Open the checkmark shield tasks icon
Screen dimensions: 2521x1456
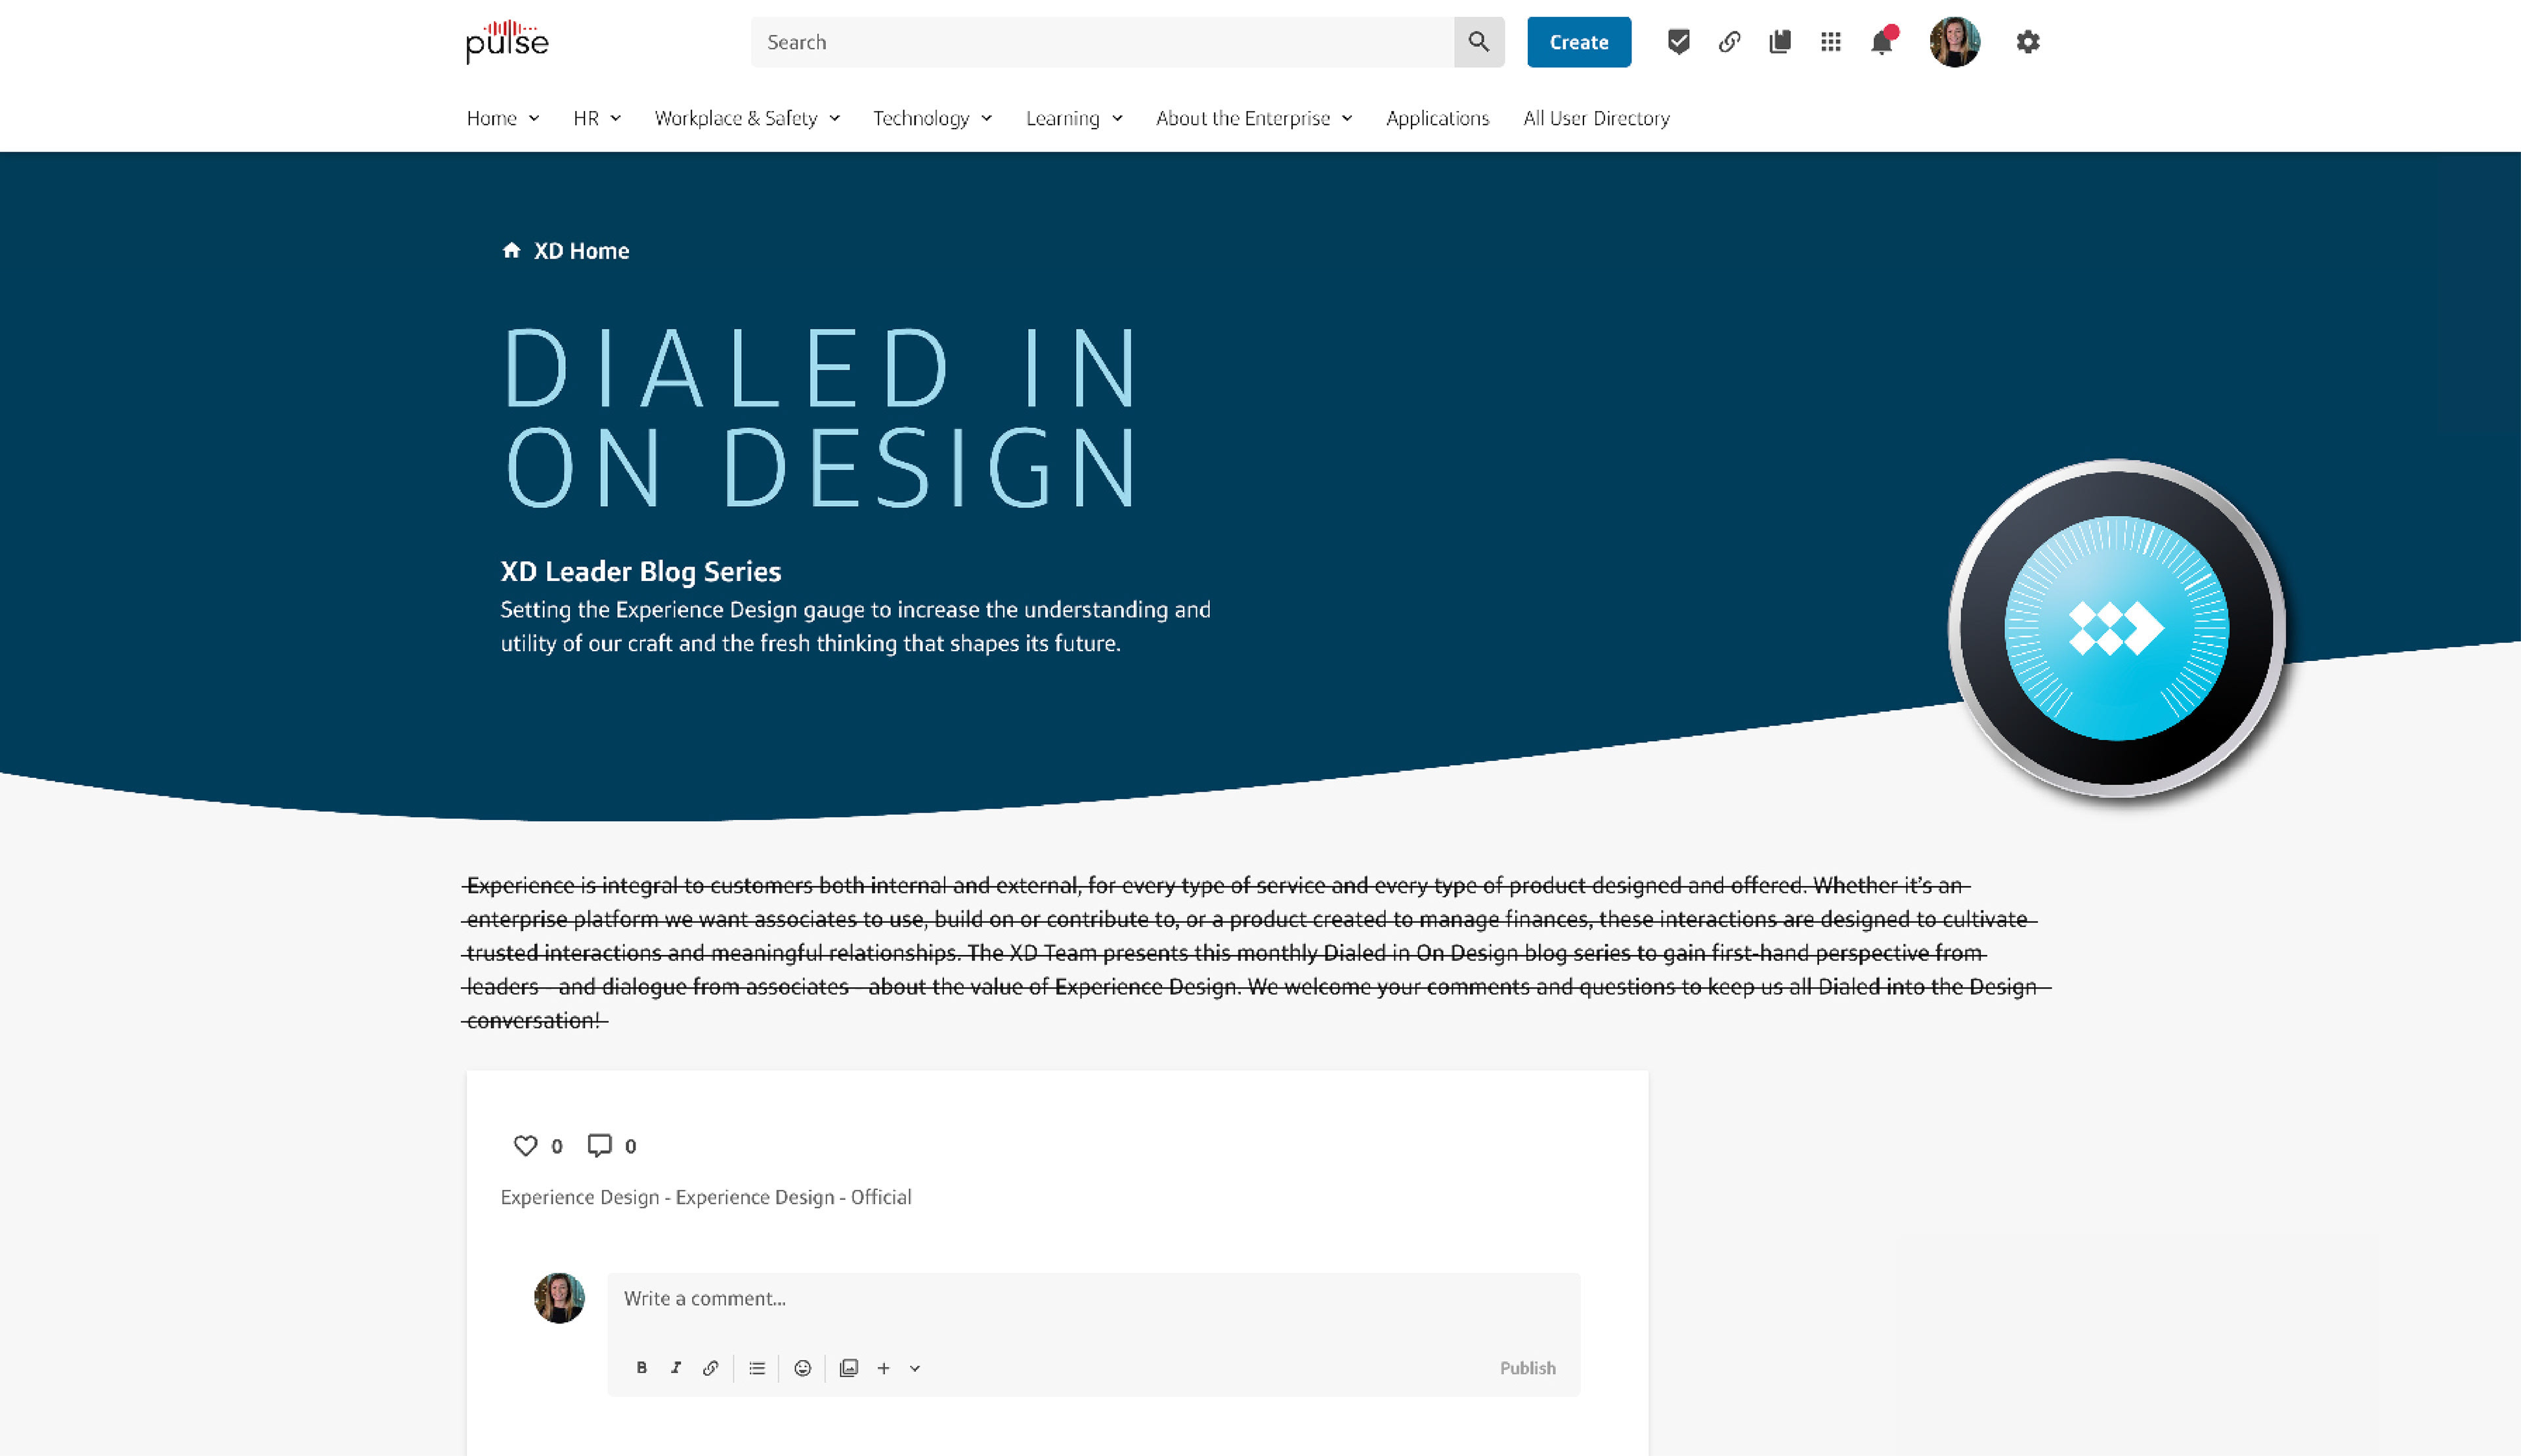tap(1678, 42)
